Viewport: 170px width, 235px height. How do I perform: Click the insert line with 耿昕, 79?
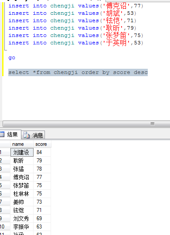(72, 28)
